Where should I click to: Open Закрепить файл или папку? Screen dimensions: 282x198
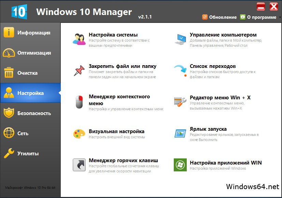[x=123, y=66]
